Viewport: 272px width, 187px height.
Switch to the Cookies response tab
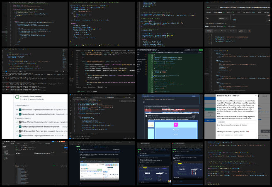point(214,26)
